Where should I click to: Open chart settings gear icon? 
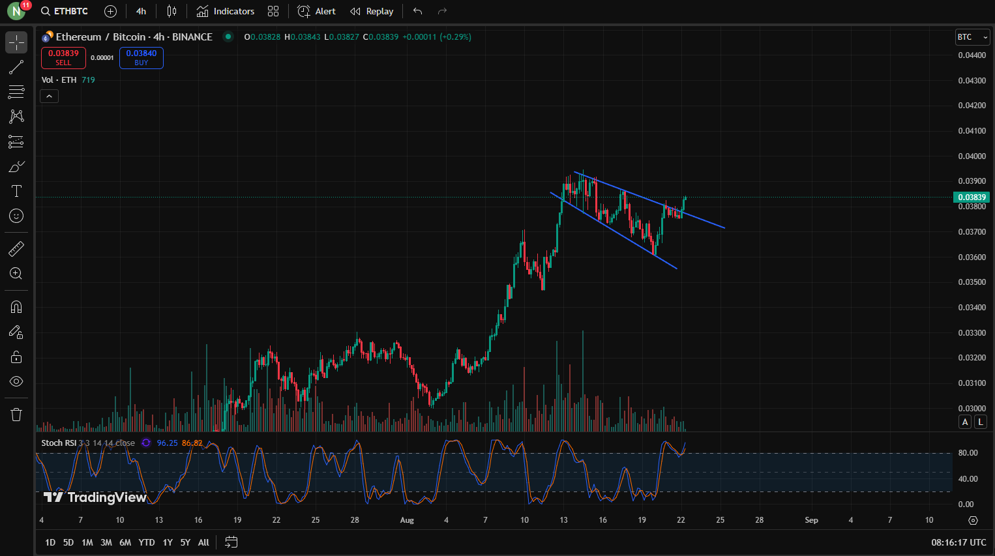pos(973,520)
